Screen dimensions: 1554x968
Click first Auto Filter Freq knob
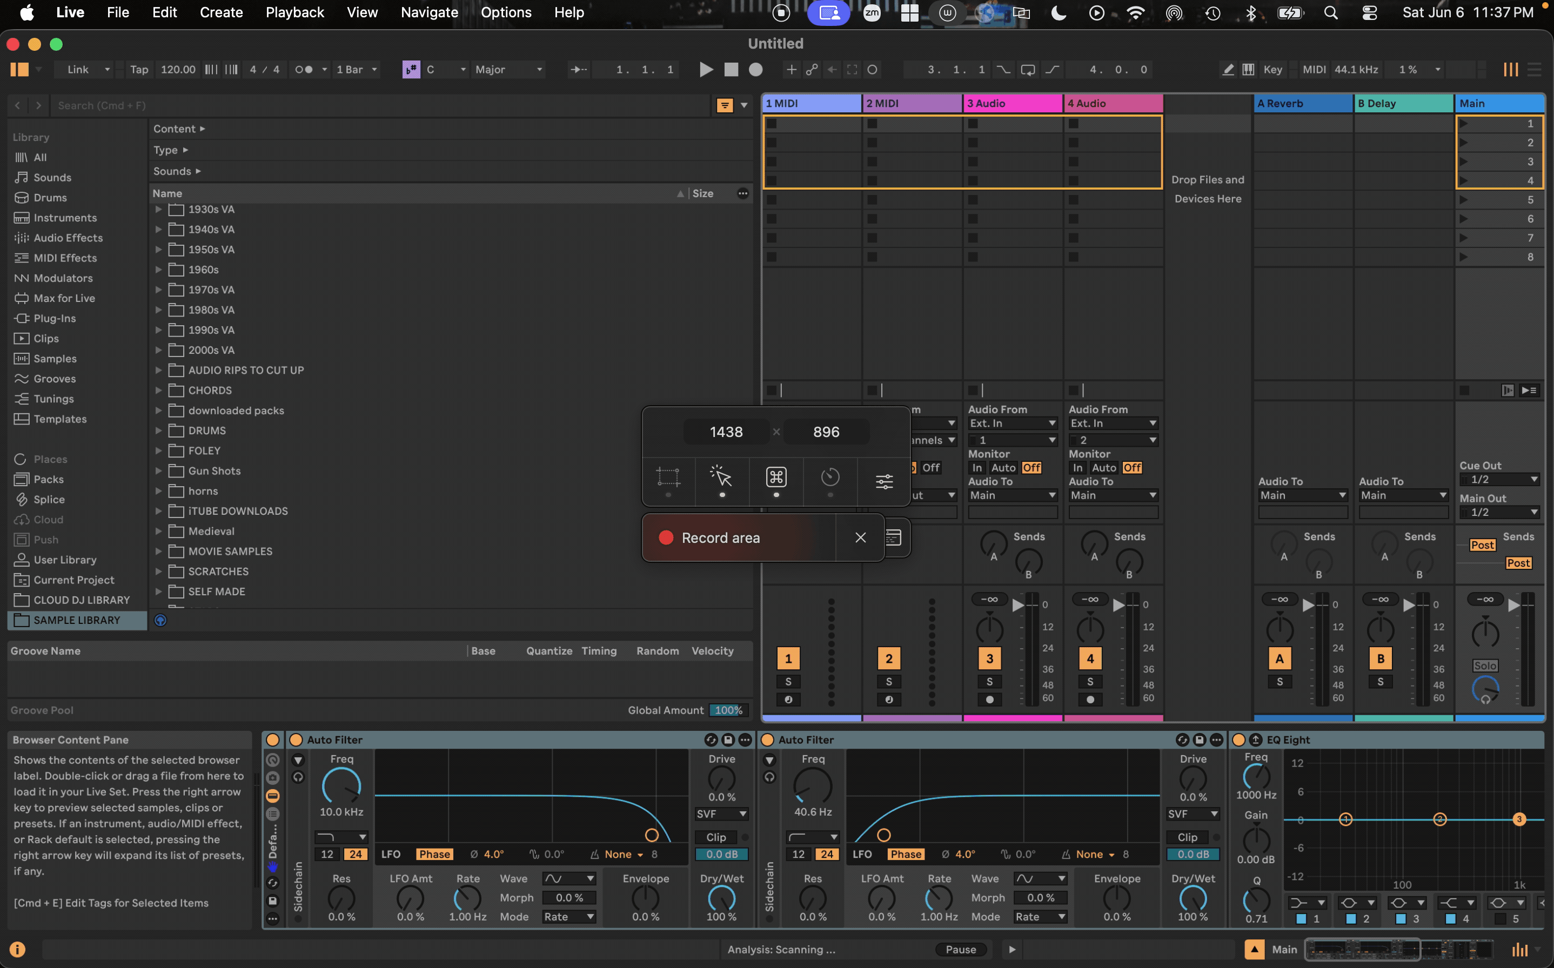[x=341, y=785]
